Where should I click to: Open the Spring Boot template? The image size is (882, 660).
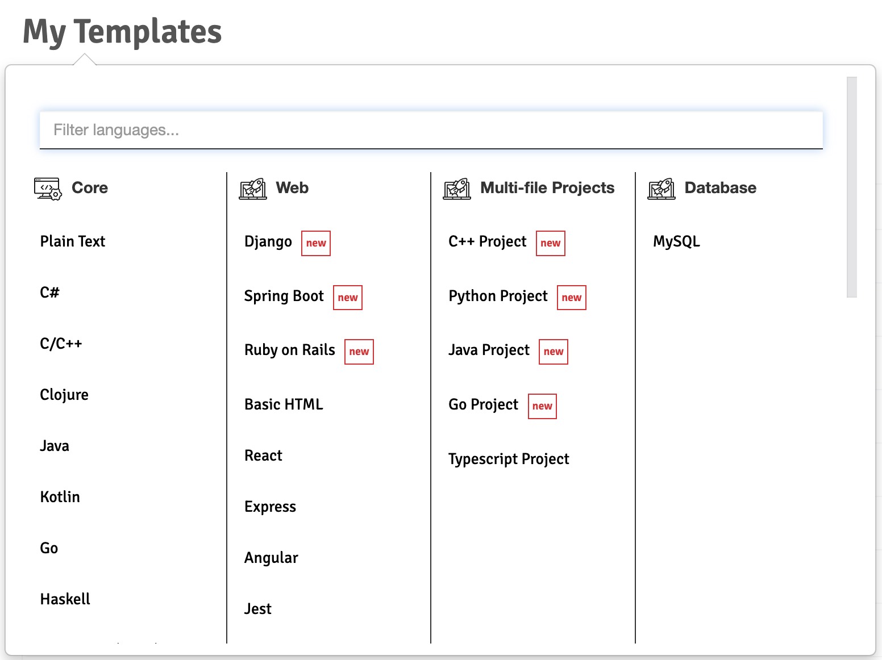(284, 296)
